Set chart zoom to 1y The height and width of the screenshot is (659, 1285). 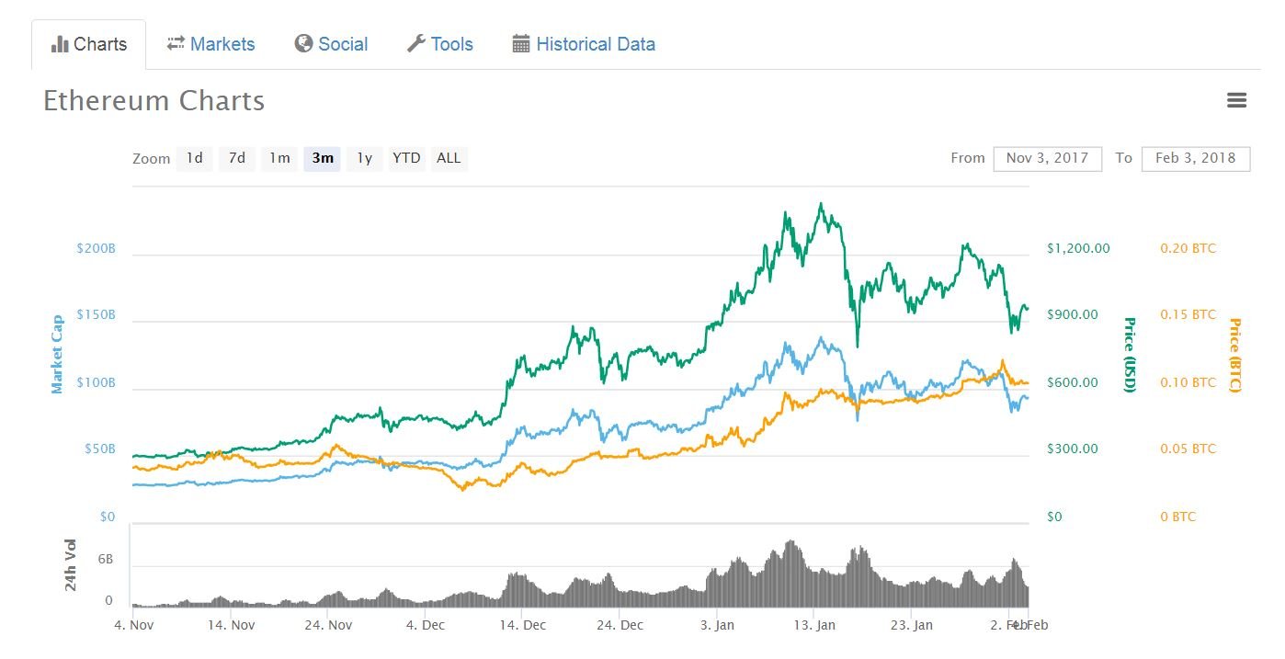click(365, 158)
